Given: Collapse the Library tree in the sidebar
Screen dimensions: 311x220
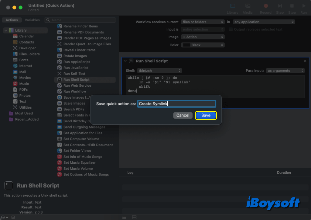Looking at the screenshot, I should [5, 30].
